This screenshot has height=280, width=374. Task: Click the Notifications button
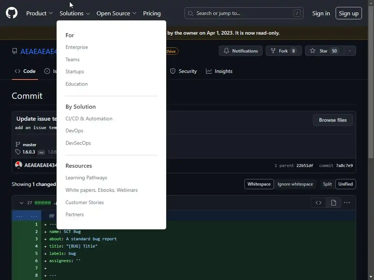click(x=241, y=51)
